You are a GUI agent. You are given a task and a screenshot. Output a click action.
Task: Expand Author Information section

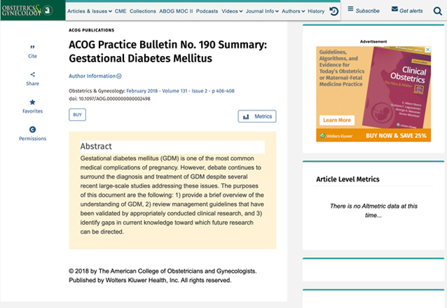[x=95, y=76]
